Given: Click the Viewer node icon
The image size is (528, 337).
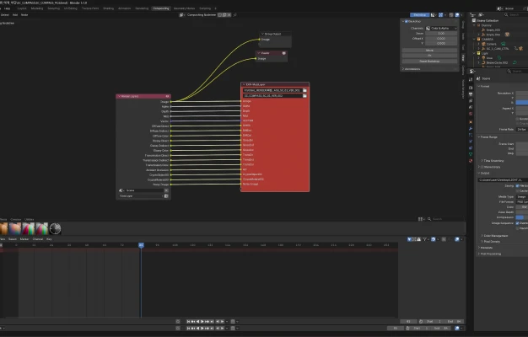Looking at the screenshot, I should [284, 53].
